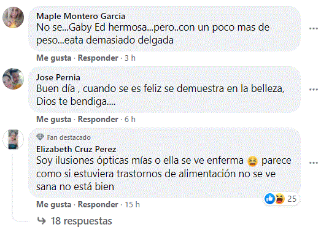The height and width of the screenshot is (230, 321).
Task: Open Maple Montero Garcia's profile name link
Action: 80,17
